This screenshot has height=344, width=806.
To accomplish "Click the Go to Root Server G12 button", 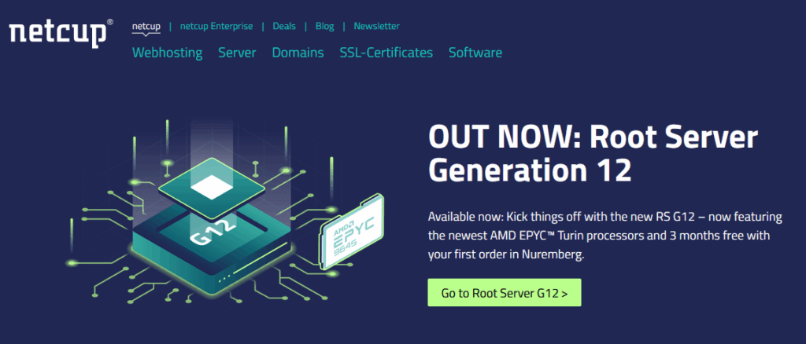I will coord(505,293).
